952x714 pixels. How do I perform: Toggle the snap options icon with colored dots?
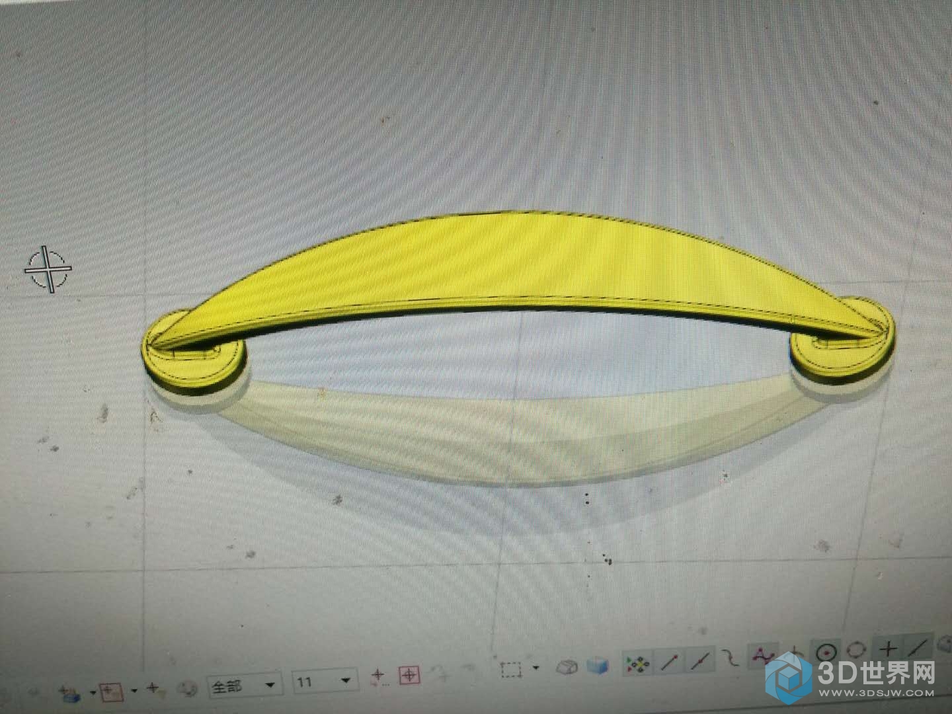click(x=638, y=663)
